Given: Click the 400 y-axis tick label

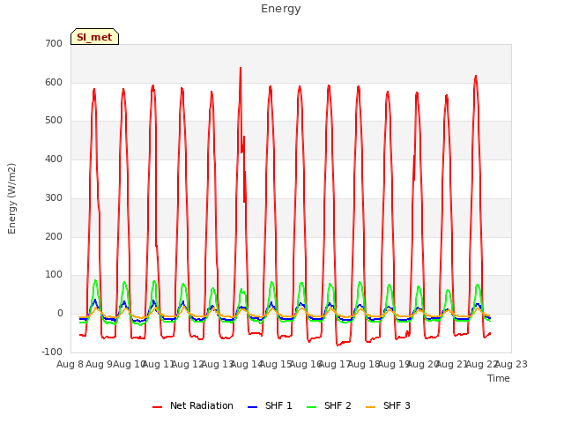Looking at the screenshot, I should pos(54,159).
